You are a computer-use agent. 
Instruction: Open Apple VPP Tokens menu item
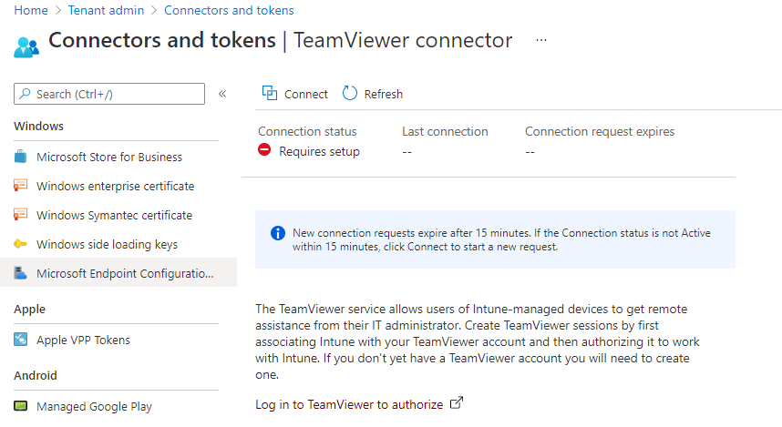[x=83, y=340]
